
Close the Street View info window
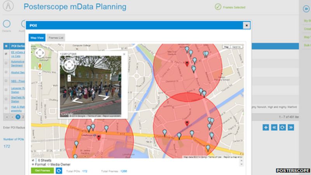[x=124, y=54]
